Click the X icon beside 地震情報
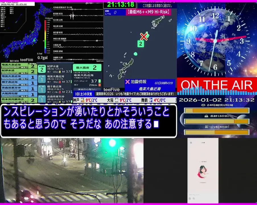 (128, 82)
